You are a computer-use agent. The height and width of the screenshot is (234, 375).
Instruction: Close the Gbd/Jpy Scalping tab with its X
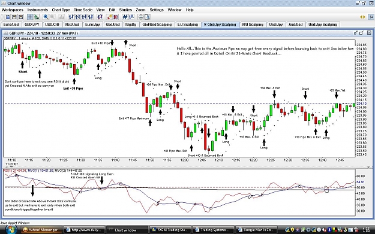pos(205,25)
